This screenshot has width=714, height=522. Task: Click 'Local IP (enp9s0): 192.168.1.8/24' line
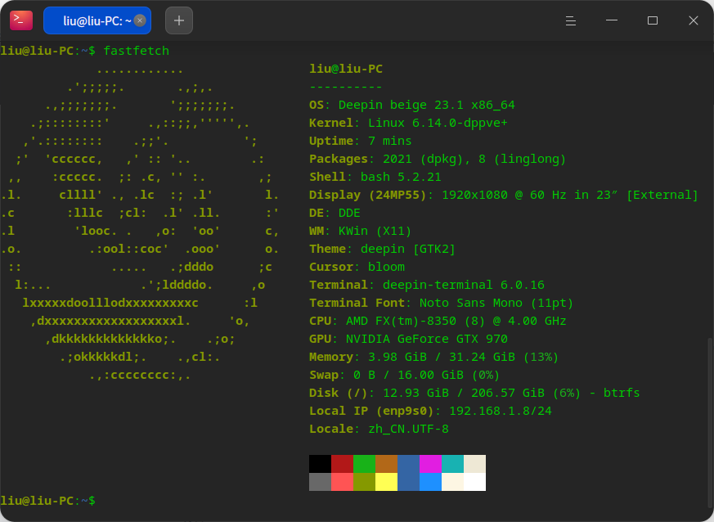pyautogui.click(x=430, y=411)
